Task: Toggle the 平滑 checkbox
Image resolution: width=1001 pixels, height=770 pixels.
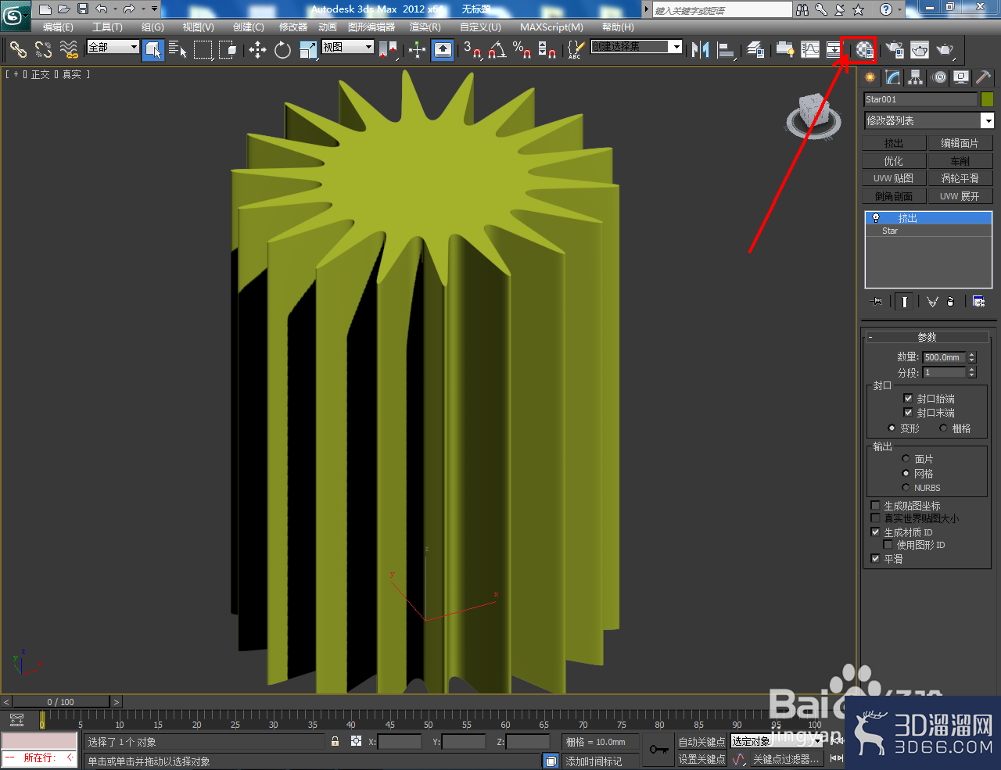Action: coord(875,558)
